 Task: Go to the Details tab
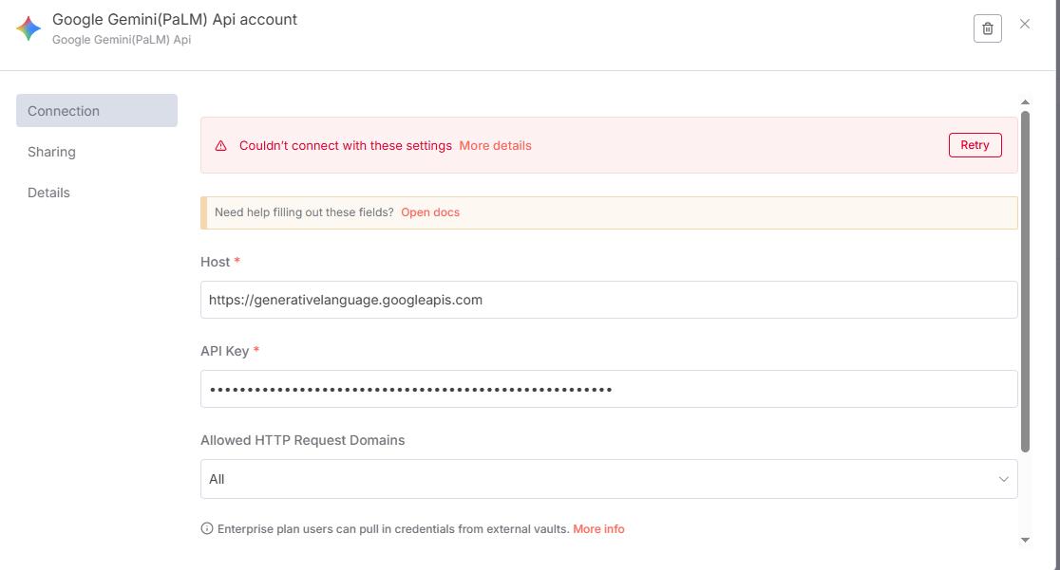point(49,193)
